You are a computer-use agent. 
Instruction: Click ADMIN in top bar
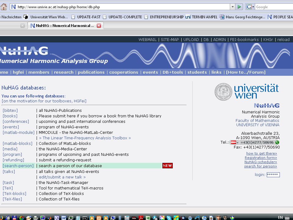click(219, 40)
